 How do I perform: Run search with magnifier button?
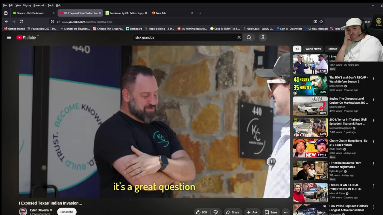click(x=249, y=37)
